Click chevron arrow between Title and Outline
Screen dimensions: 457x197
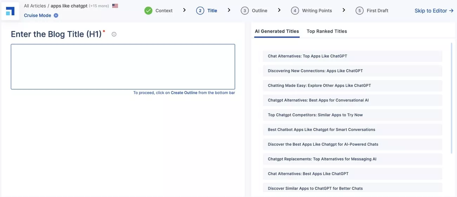click(x=229, y=10)
